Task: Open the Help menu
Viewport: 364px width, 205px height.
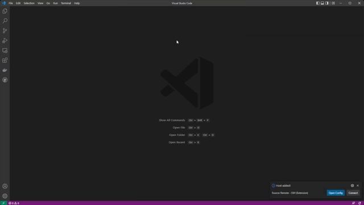Action: tap(77, 3)
